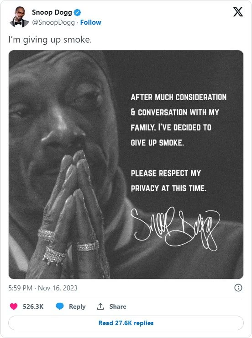Click the Reply text label
The height and width of the screenshot is (338, 252).
(x=77, y=306)
